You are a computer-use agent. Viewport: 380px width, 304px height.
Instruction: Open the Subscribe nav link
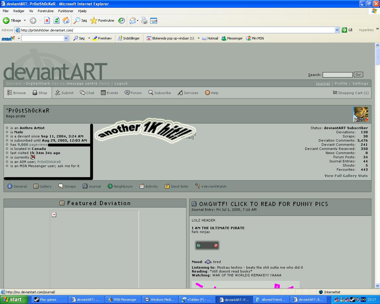(160, 93)
